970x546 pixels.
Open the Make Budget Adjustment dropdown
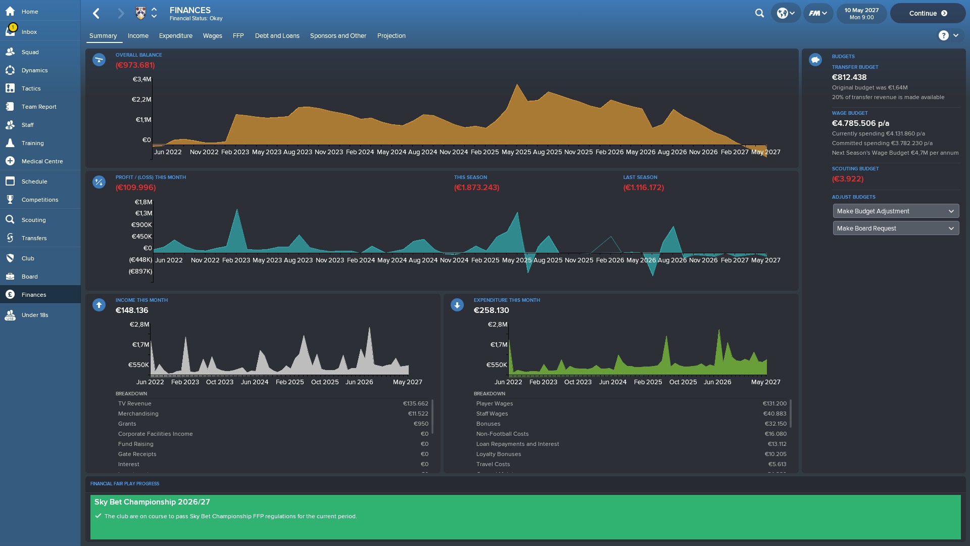895,211
